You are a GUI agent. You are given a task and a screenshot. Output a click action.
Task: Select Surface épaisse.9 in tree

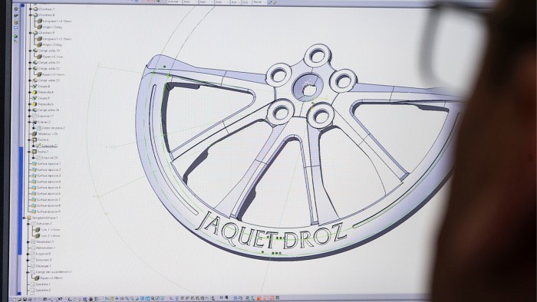(48, 212)
